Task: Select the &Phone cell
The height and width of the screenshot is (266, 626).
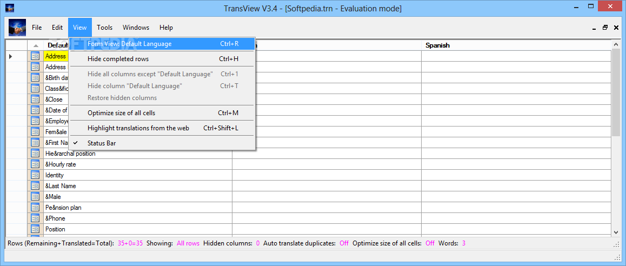Action: pos(138,218)
